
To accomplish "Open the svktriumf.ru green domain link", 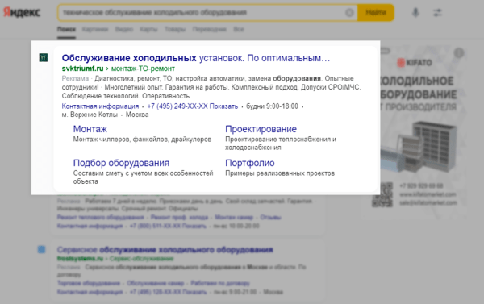I will (x=83, y=69).
